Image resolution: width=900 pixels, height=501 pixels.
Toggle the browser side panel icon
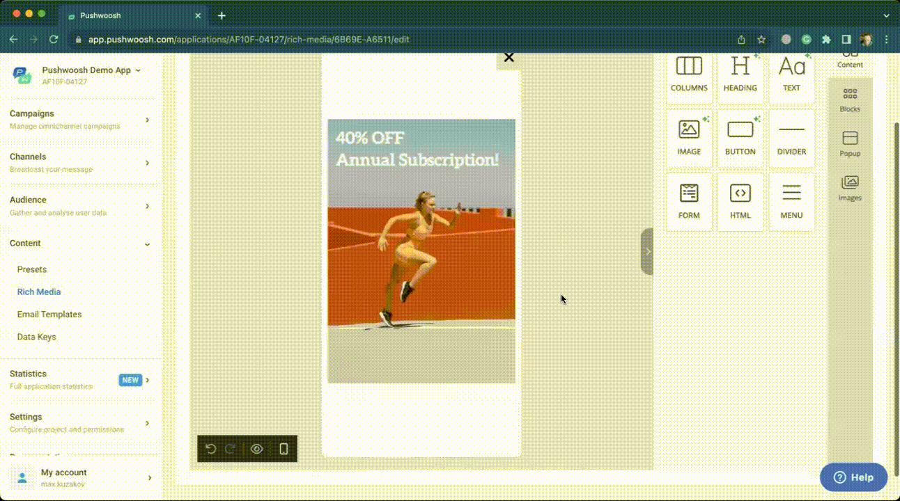[x=846, y=40]
